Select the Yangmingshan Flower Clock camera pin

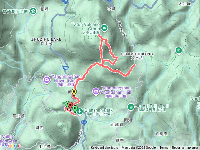[x=47, y=80]
